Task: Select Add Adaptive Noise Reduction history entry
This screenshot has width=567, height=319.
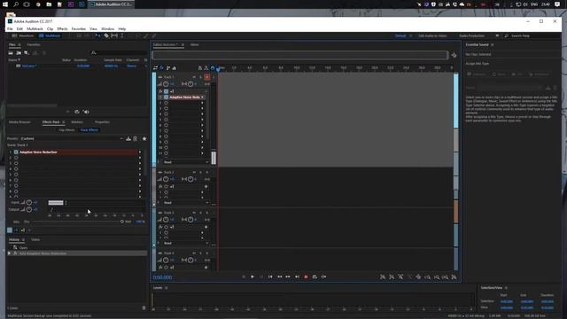Action: pos(77,253)
